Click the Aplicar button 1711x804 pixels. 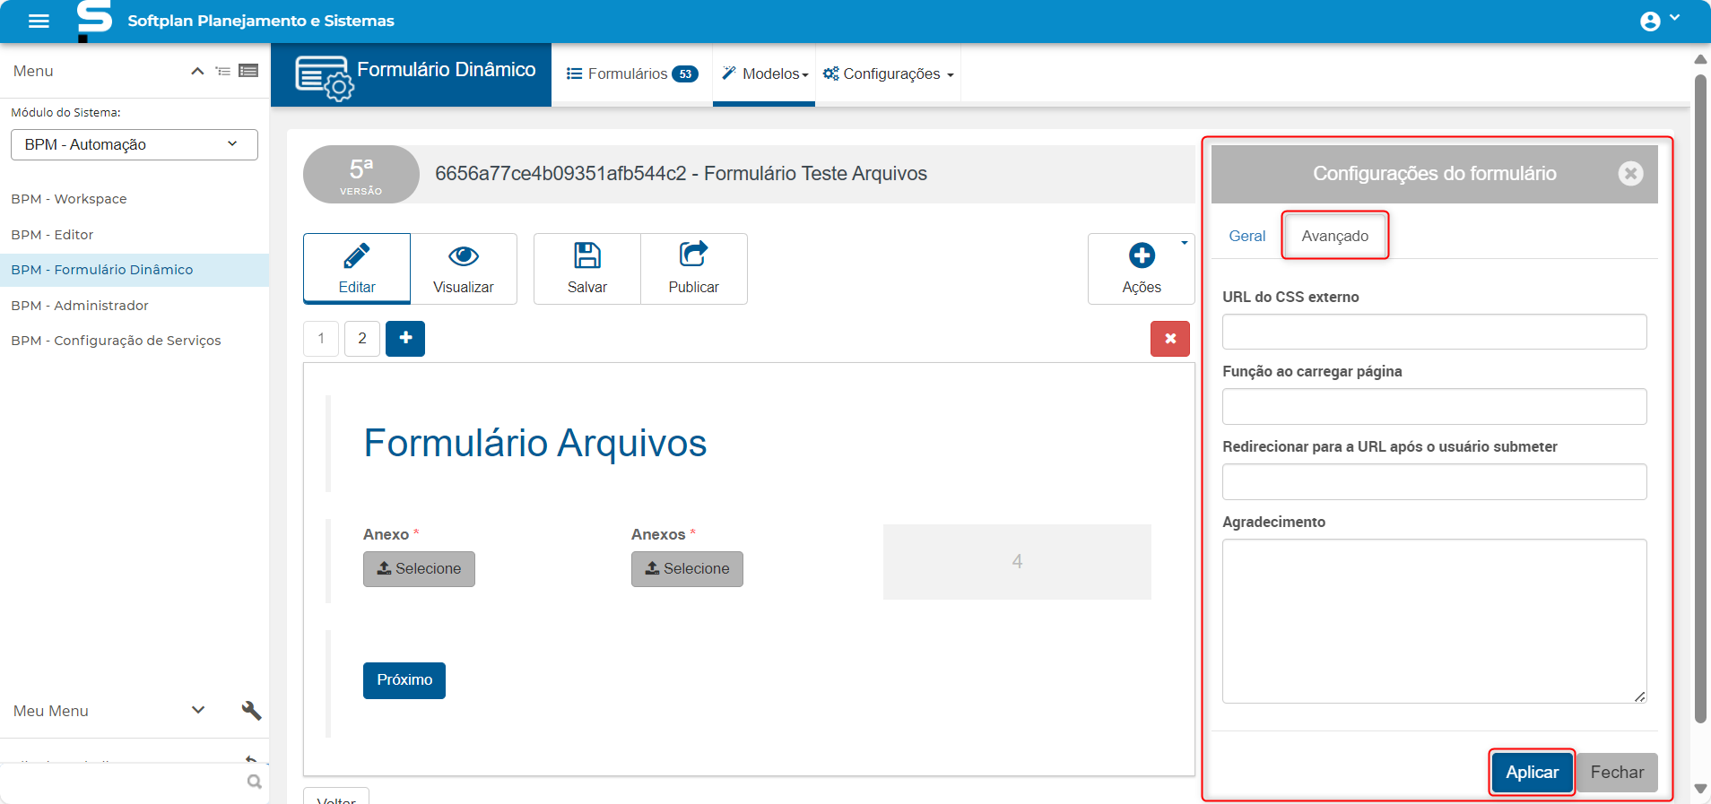[1532, 772]
